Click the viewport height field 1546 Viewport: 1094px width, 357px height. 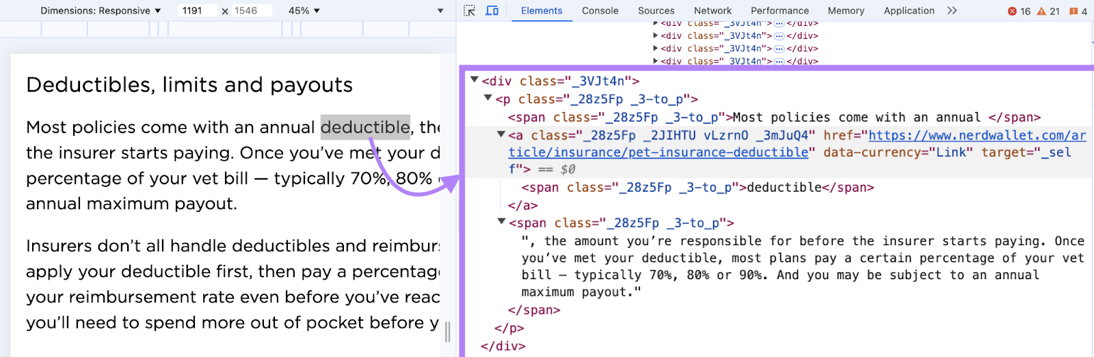250,10
